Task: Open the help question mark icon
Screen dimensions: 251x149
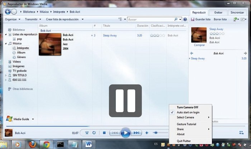Action: click(185, 19)
